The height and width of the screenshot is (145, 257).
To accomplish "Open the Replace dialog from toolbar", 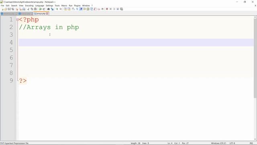I will 52,9.
